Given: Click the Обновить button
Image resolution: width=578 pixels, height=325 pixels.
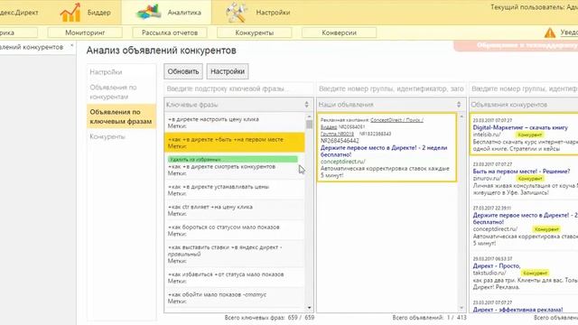Looking at the screenshot, I should click(x=183, y=71).
